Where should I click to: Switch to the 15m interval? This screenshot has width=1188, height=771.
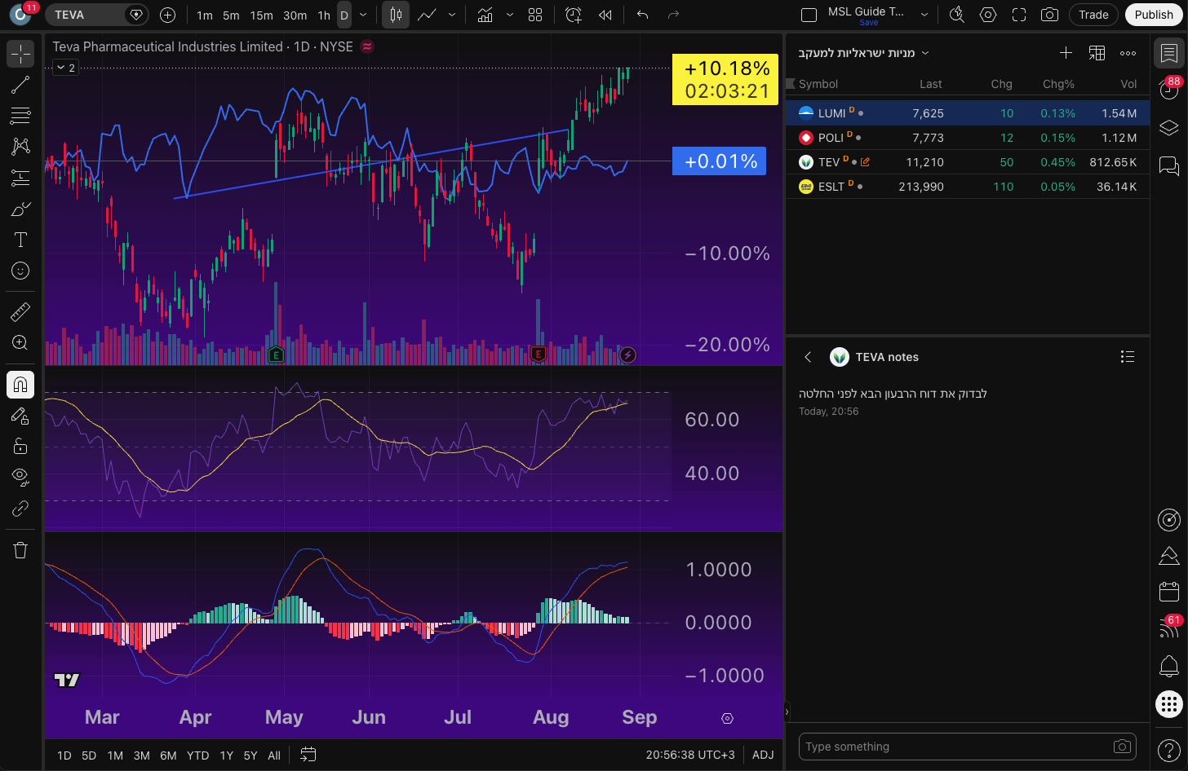(261, 15)
